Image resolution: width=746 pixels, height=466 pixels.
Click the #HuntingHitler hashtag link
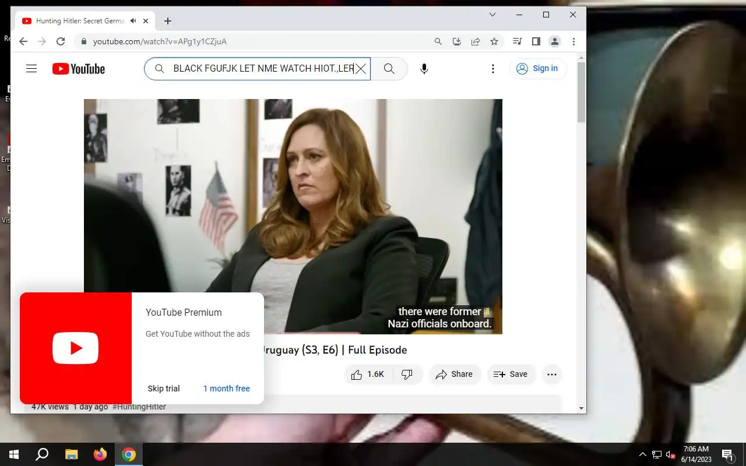(x=139, y=407)
